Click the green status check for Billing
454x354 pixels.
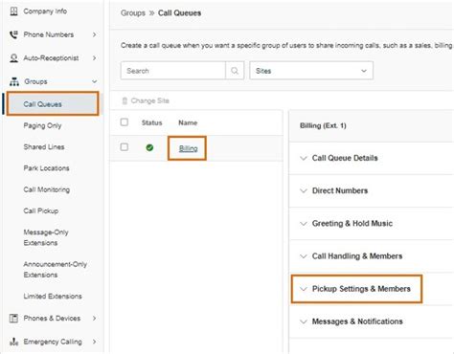(149, 147)
